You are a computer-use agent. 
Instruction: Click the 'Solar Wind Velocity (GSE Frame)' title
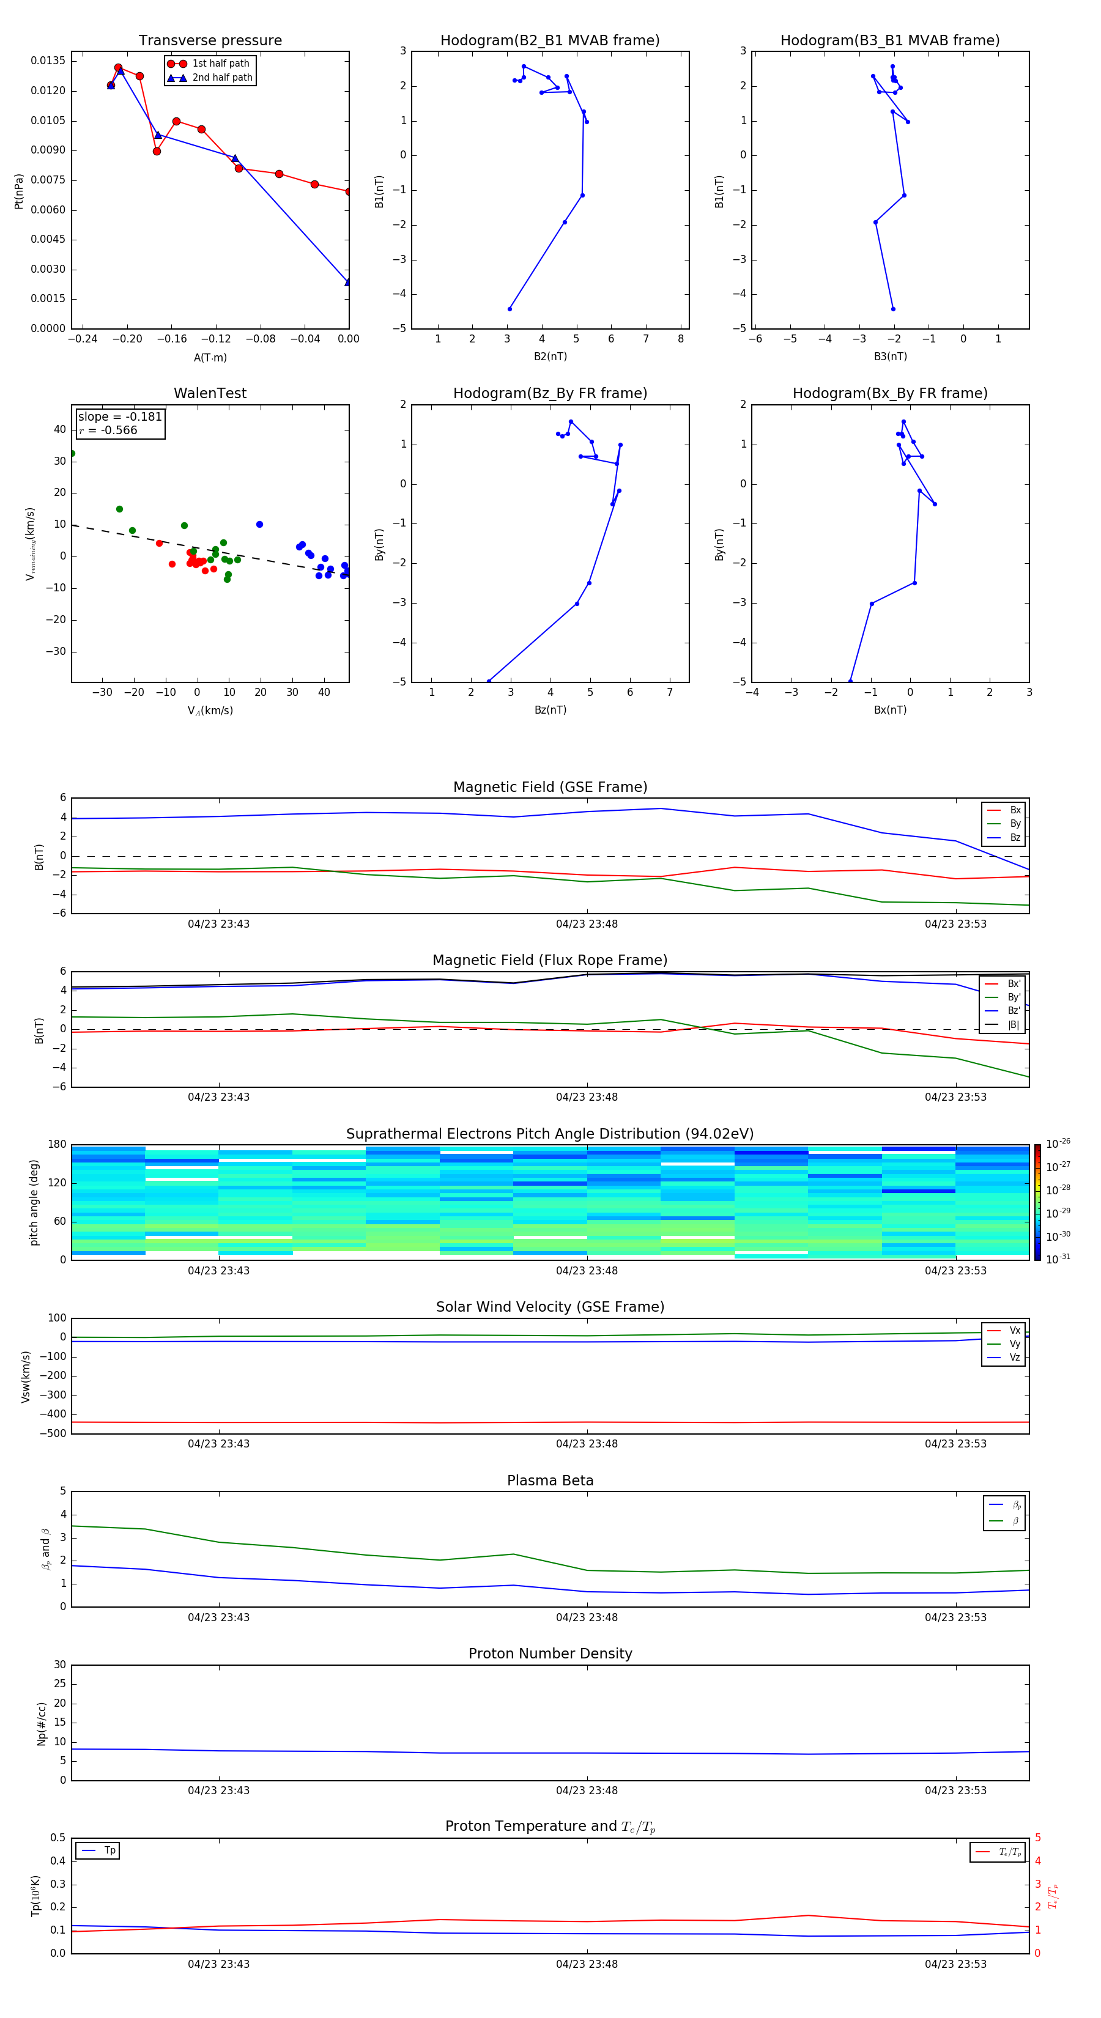[550, 1307]
